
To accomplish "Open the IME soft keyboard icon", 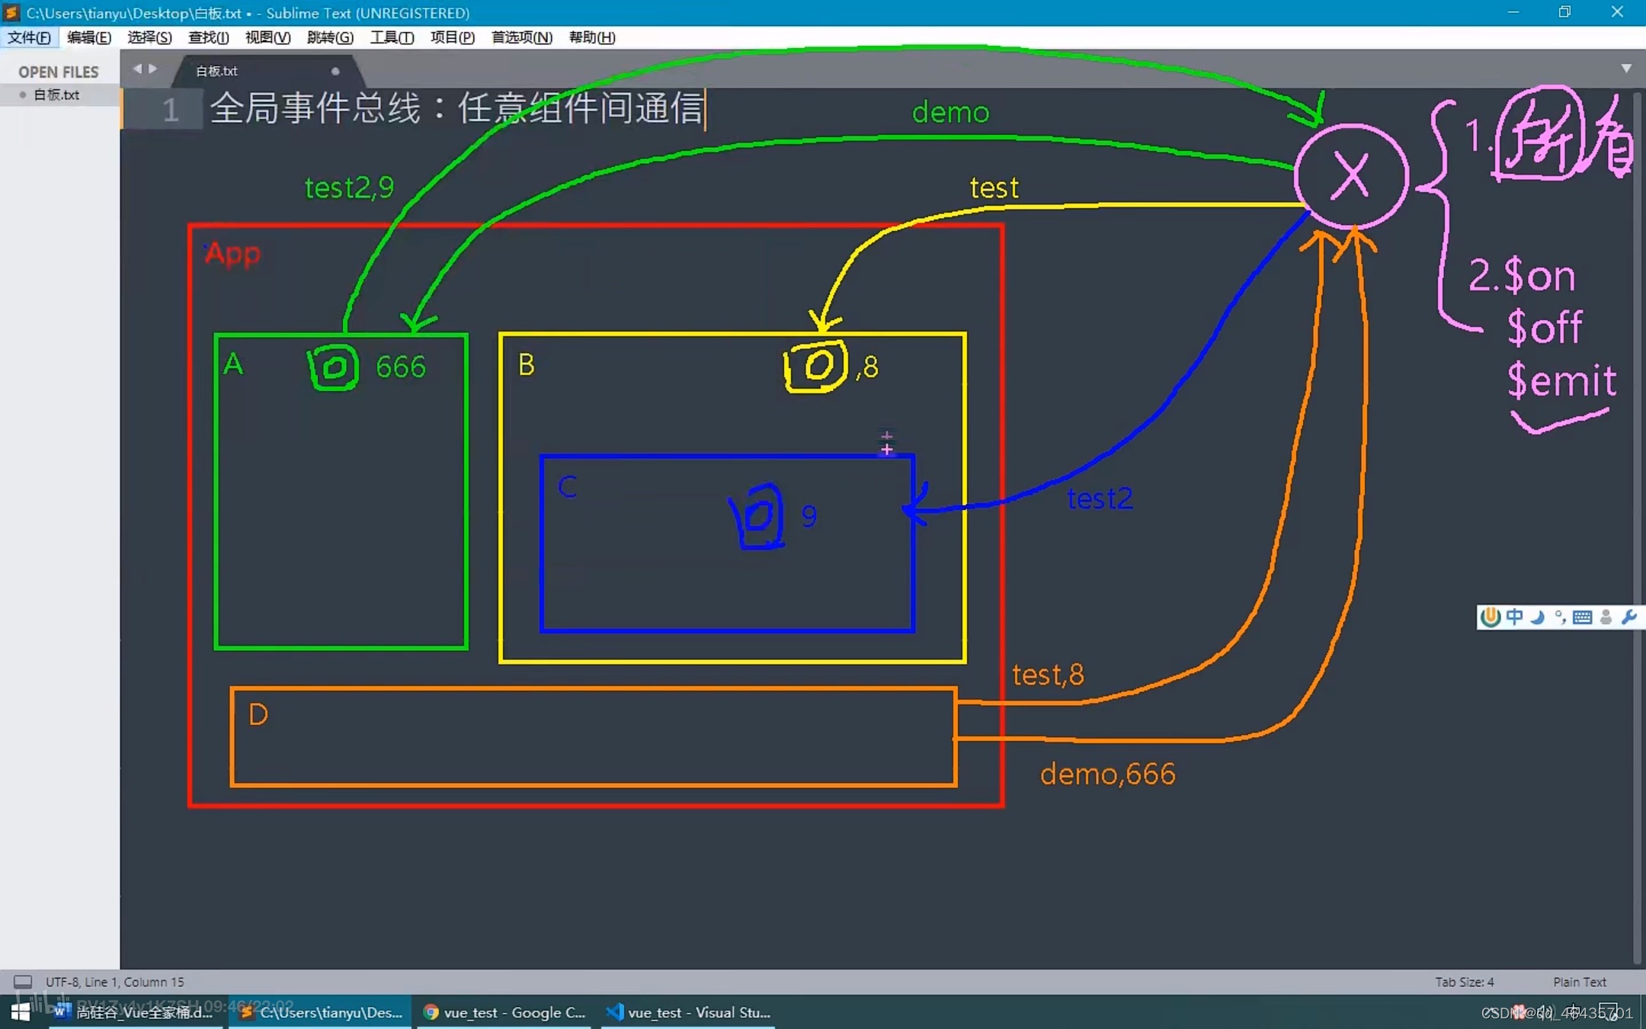I will 1583,617.
